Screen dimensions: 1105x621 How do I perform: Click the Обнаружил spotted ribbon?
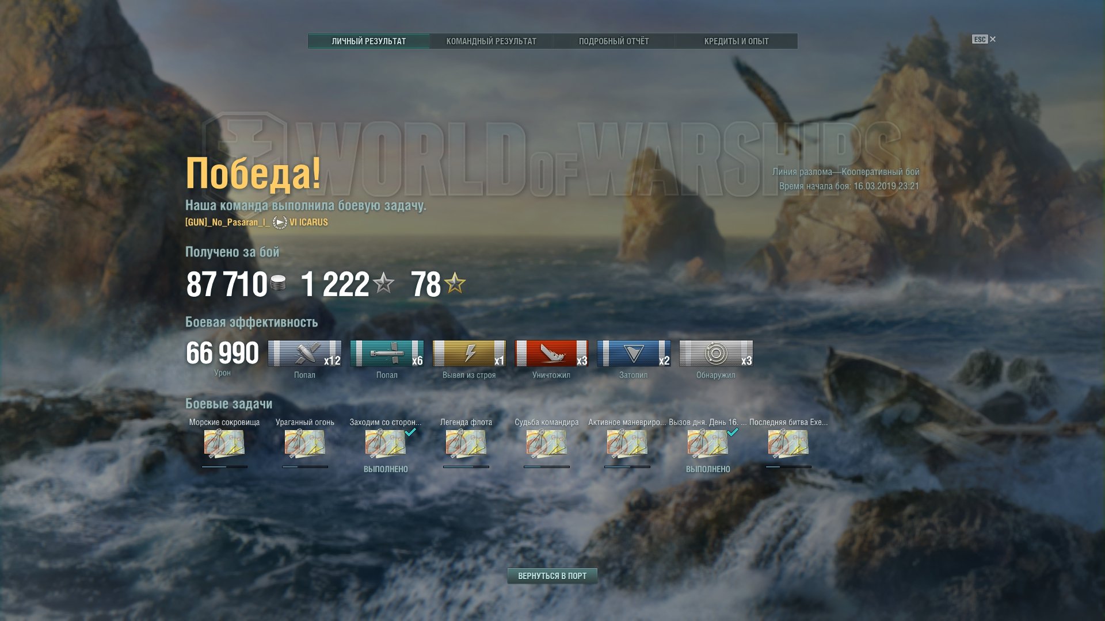pos(716,354)
